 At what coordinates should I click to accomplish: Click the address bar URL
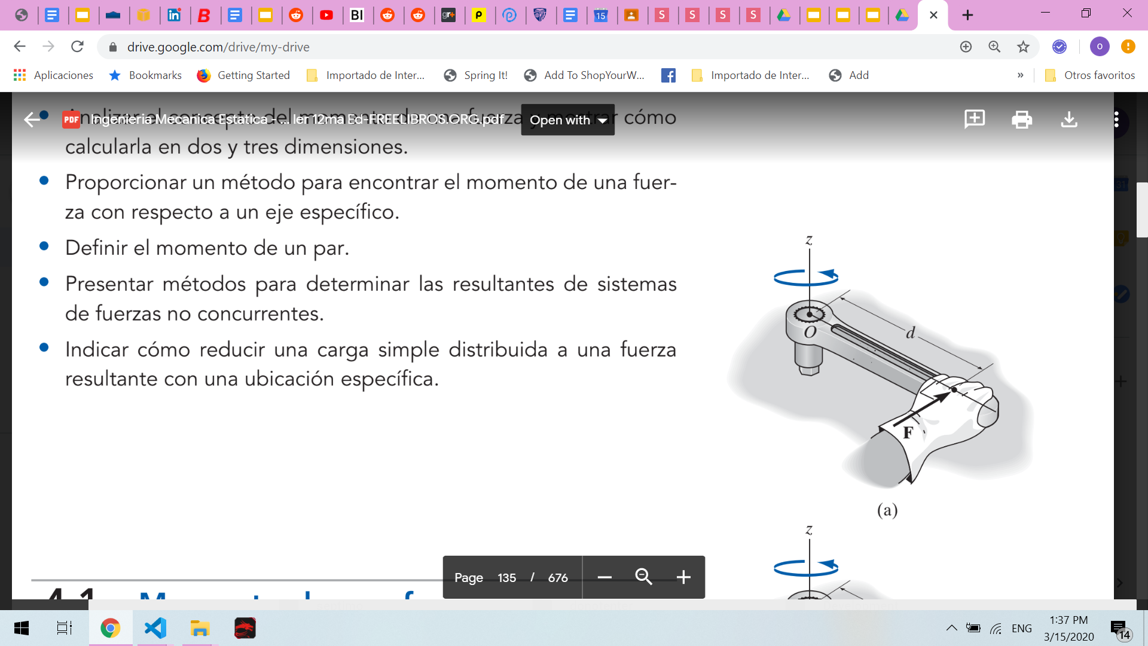(218, 47)
